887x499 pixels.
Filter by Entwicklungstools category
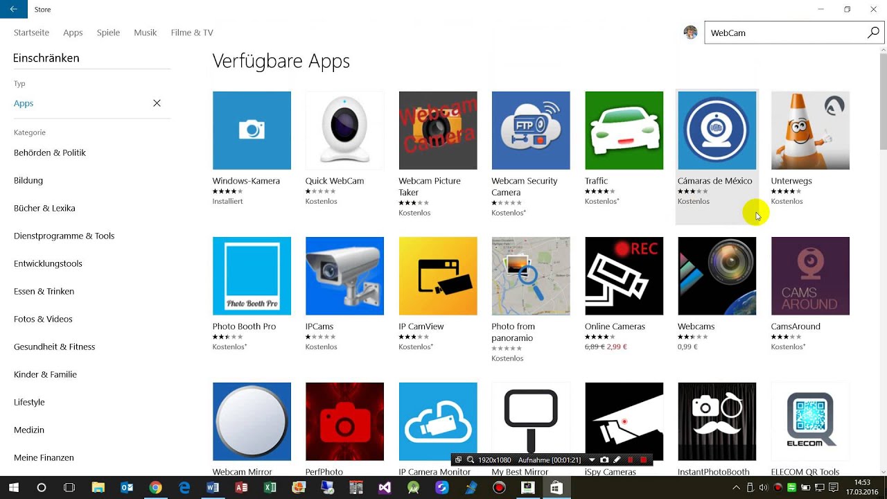48,263
